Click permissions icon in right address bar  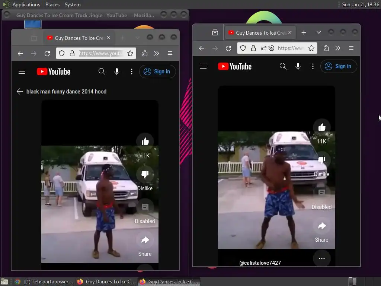pyautogui.click(x=264, y=48)
